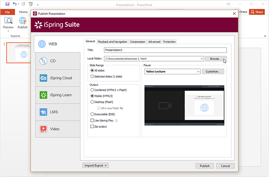Open the Compression tab
Viewport: 269px width, 177px height.
138,42
